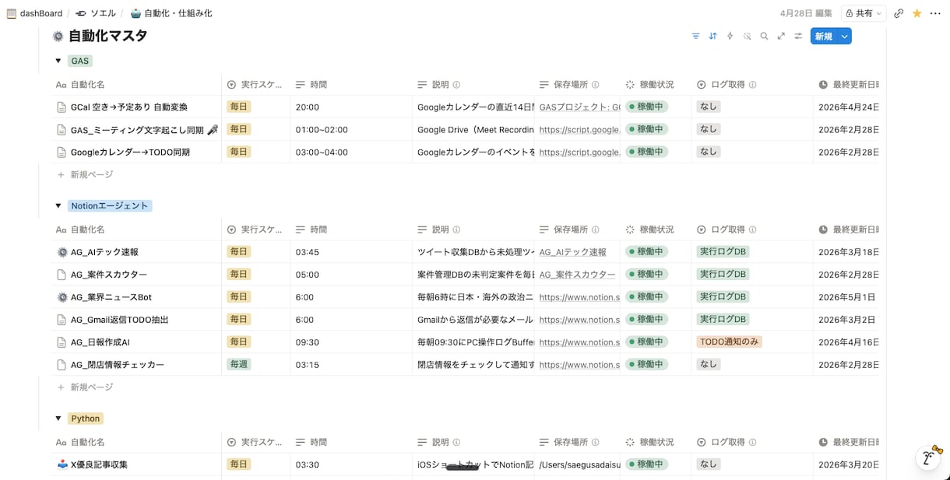Open 最終更新日 column header in Python group
The width and height of the screenshot is (950, 480).
click(848, 442)
